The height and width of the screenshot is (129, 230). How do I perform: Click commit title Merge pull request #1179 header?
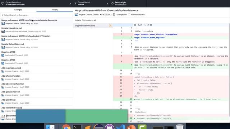pyautogui.click(x=106, y=10)
